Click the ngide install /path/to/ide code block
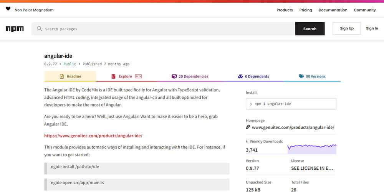 pos(137,169)
